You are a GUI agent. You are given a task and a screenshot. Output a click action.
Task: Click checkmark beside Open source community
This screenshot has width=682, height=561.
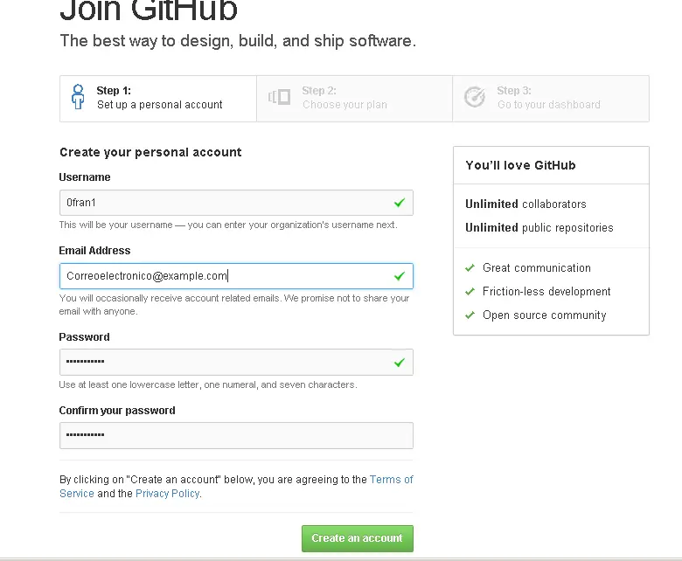(470, 315)
